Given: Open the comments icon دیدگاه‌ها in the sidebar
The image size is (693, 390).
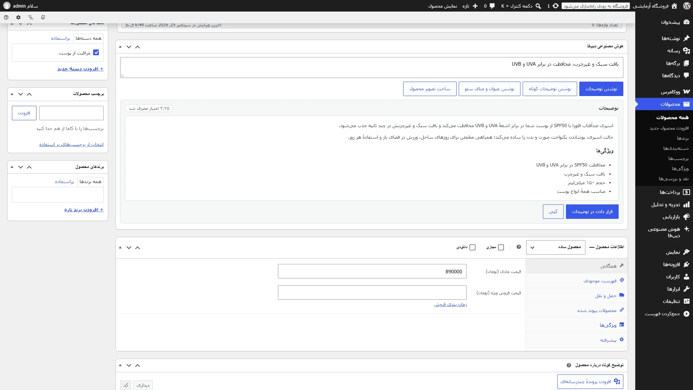Looking at the screenshot, I should [687, 75].
